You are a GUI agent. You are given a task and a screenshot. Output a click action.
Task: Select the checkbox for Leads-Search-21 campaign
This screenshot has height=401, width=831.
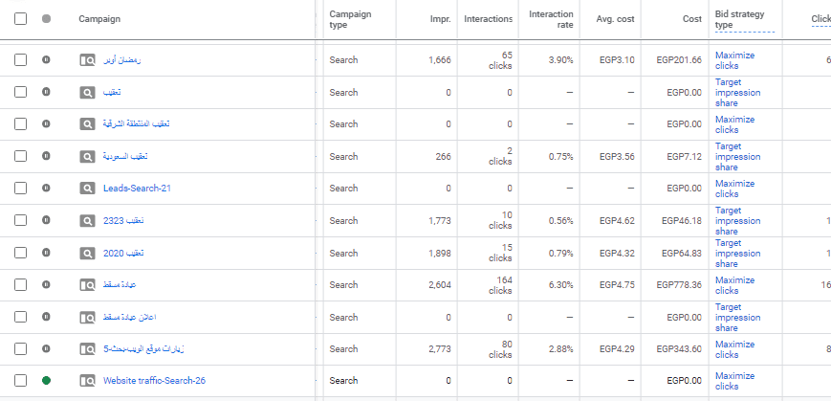20,189
